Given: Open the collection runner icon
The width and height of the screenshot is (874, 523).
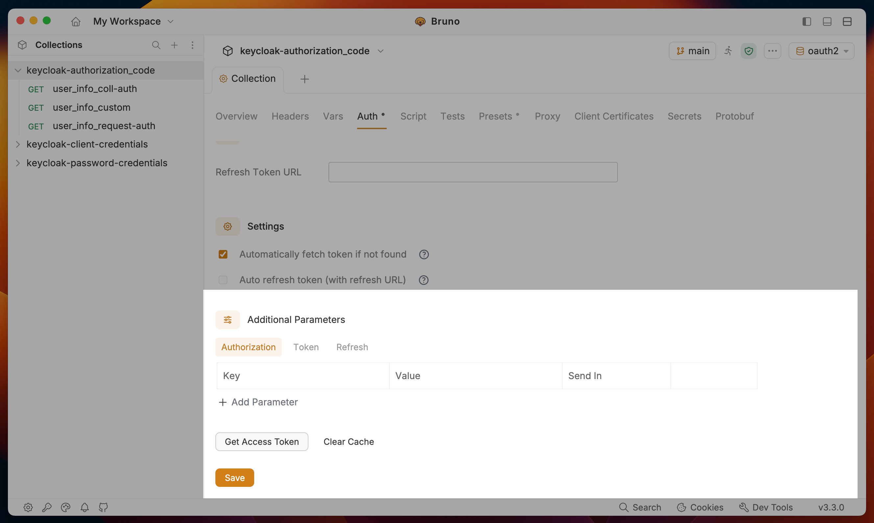Looking at the screenshot, I should point(728,51).
